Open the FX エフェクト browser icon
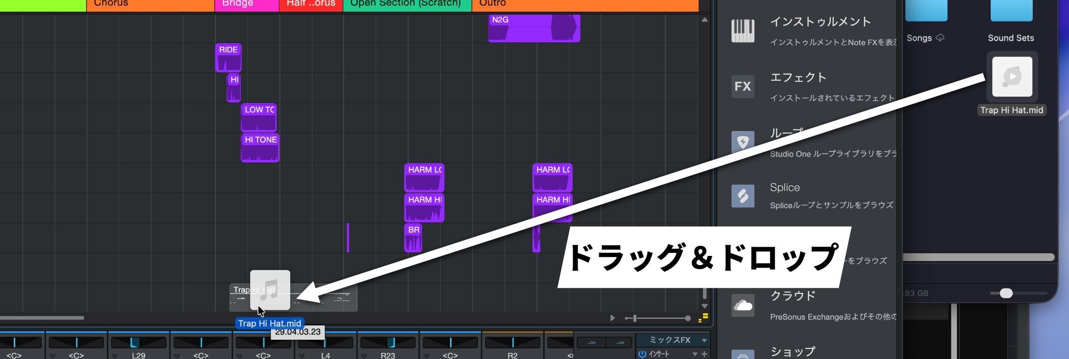Image resolution: width=1069 pixels, height=359 pixels. (743, 86)
